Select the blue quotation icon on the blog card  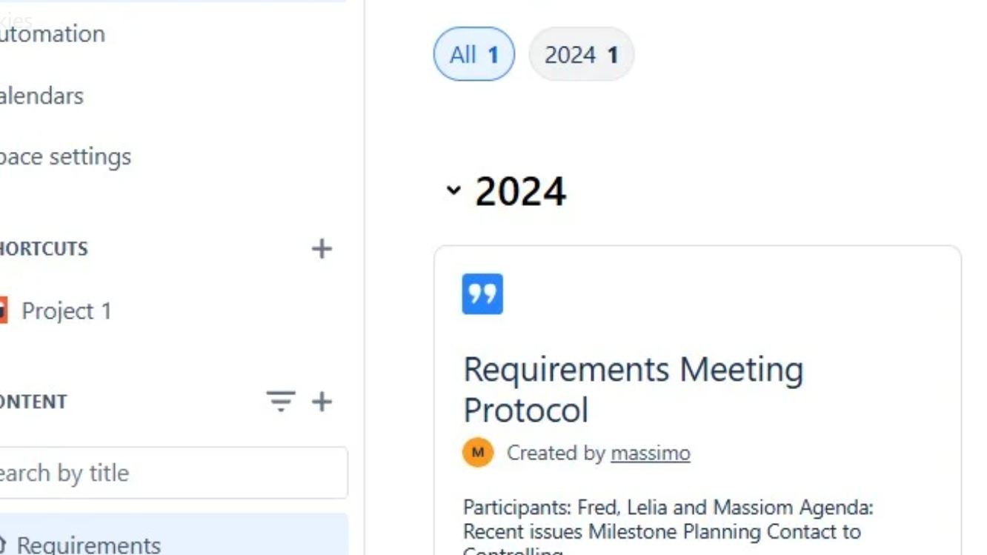(x=482, y=294)
